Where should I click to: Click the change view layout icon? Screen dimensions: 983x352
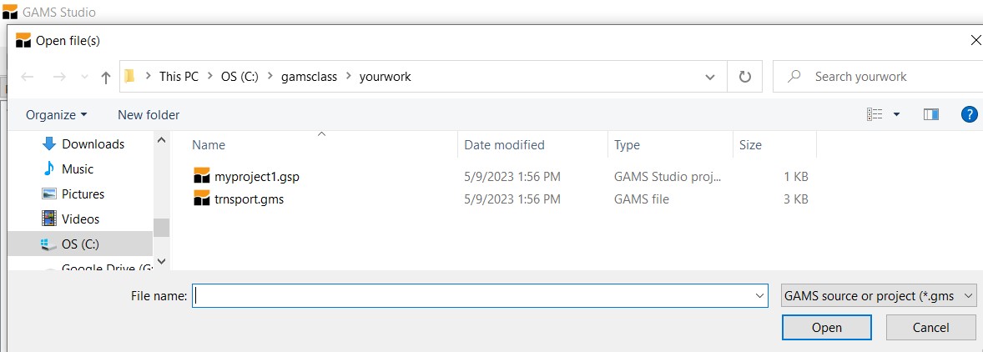pos(875,114)
